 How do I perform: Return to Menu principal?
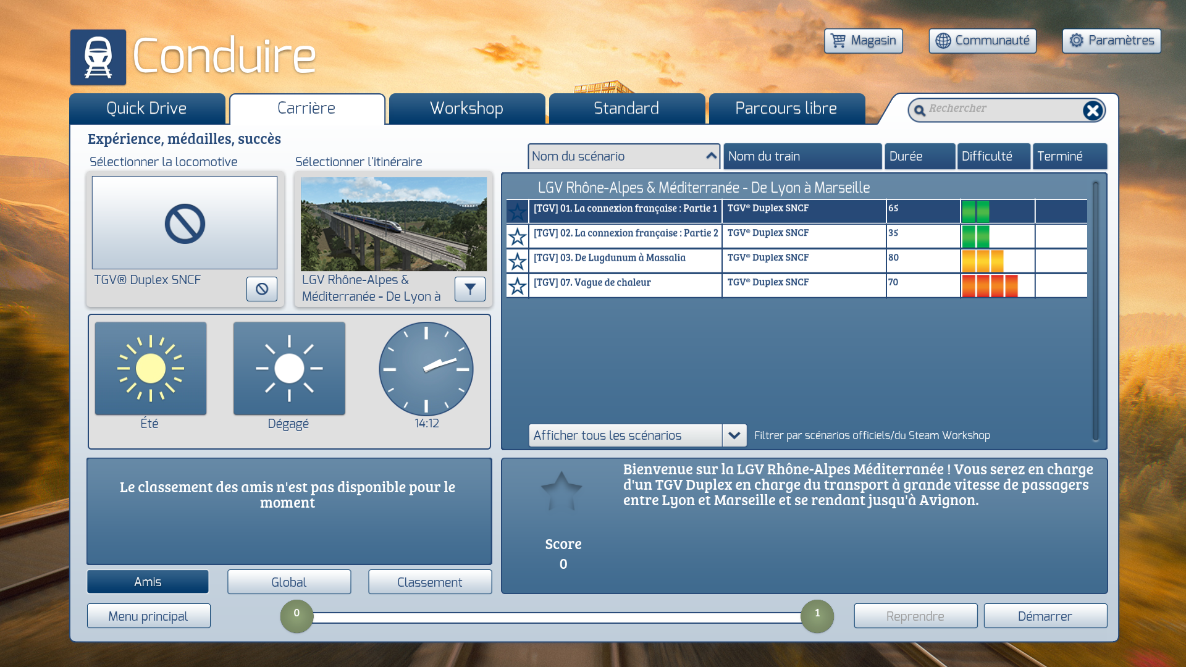(x=148, y=616)
